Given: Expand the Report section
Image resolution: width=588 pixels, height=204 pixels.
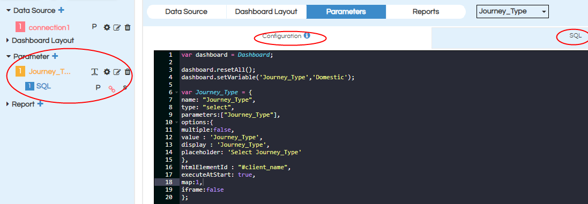Looking at the screenshot, I should tap(8, 104).
